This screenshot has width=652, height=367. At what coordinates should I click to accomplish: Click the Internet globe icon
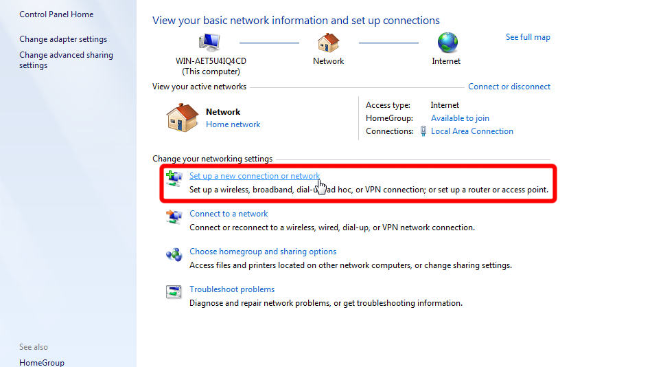[447, 43]
